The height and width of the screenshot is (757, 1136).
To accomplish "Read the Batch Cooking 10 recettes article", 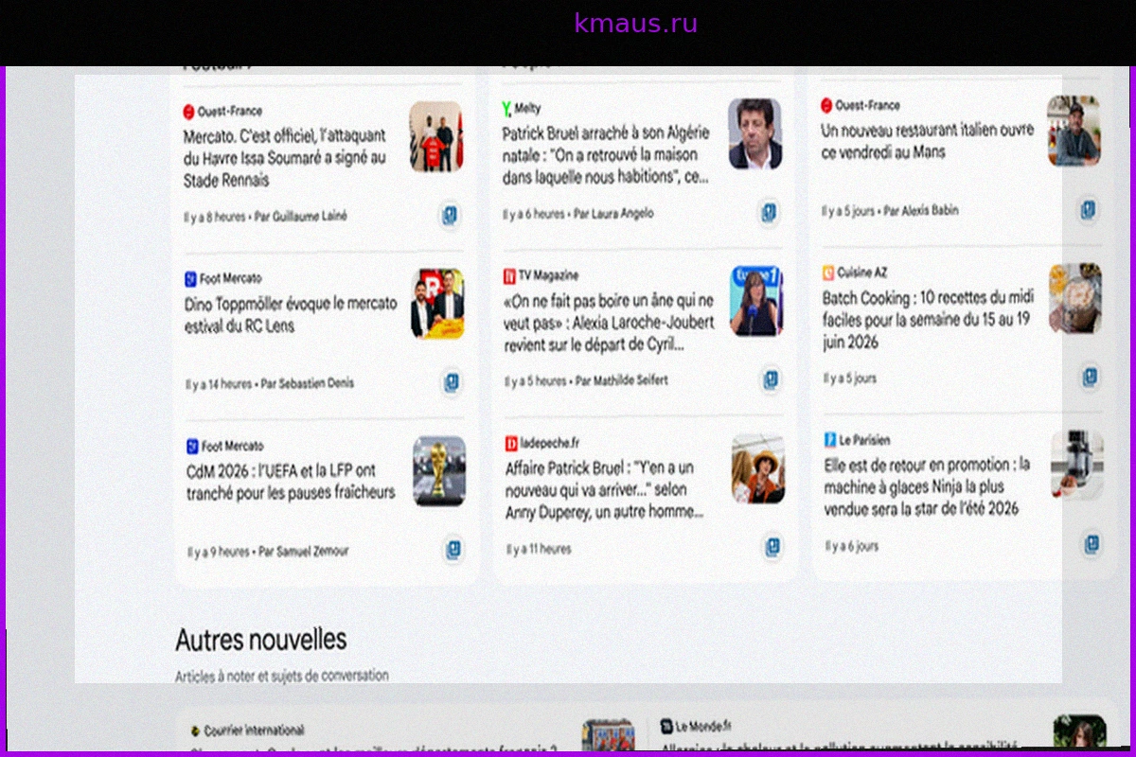I will (926, 320).
